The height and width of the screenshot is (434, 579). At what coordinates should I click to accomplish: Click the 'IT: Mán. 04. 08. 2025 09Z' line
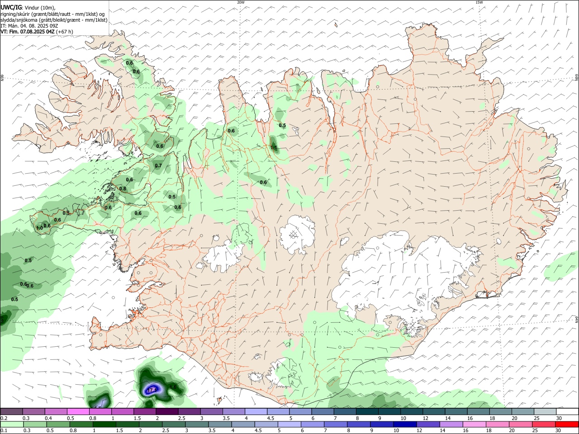(x=29, y=26)
